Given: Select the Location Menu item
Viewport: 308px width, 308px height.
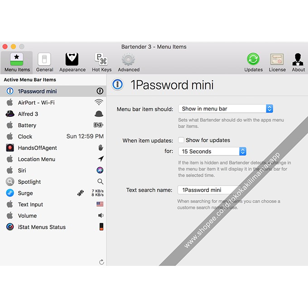Looking at the screenshot, I should tap(53, 159).
